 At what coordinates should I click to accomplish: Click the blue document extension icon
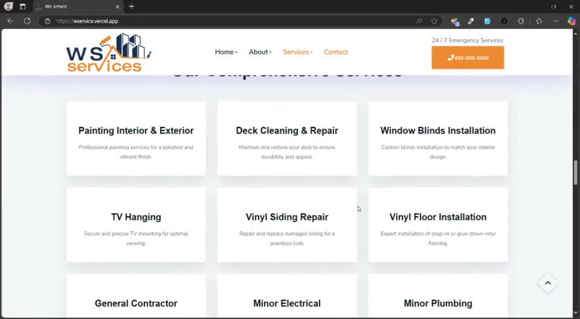pos(487,21)
